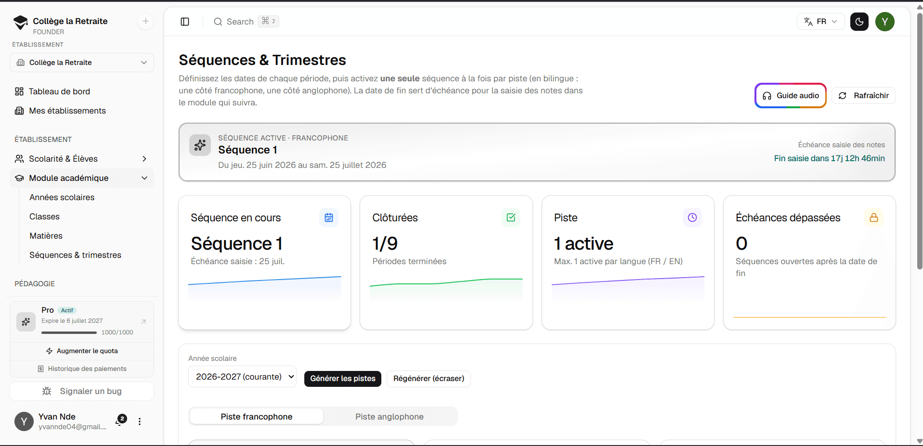This screenshot has height=446, width=923.
Task: Switch to dark mode with moon icon
Action: point(859,22)
